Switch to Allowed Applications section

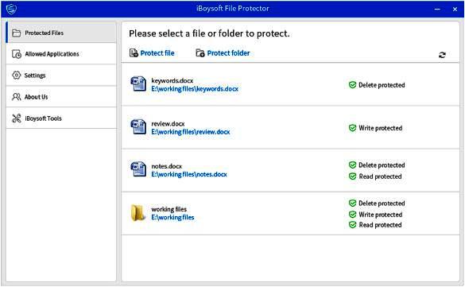pos(61,54)
